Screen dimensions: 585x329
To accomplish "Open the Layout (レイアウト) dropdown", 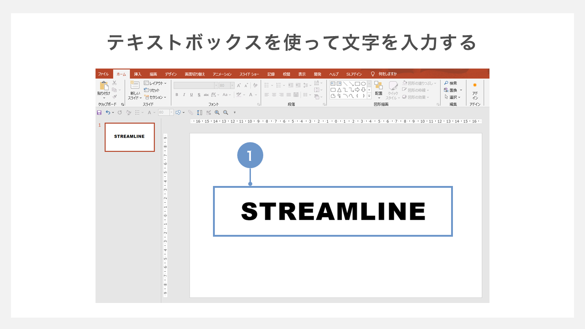I will (155, 83).
